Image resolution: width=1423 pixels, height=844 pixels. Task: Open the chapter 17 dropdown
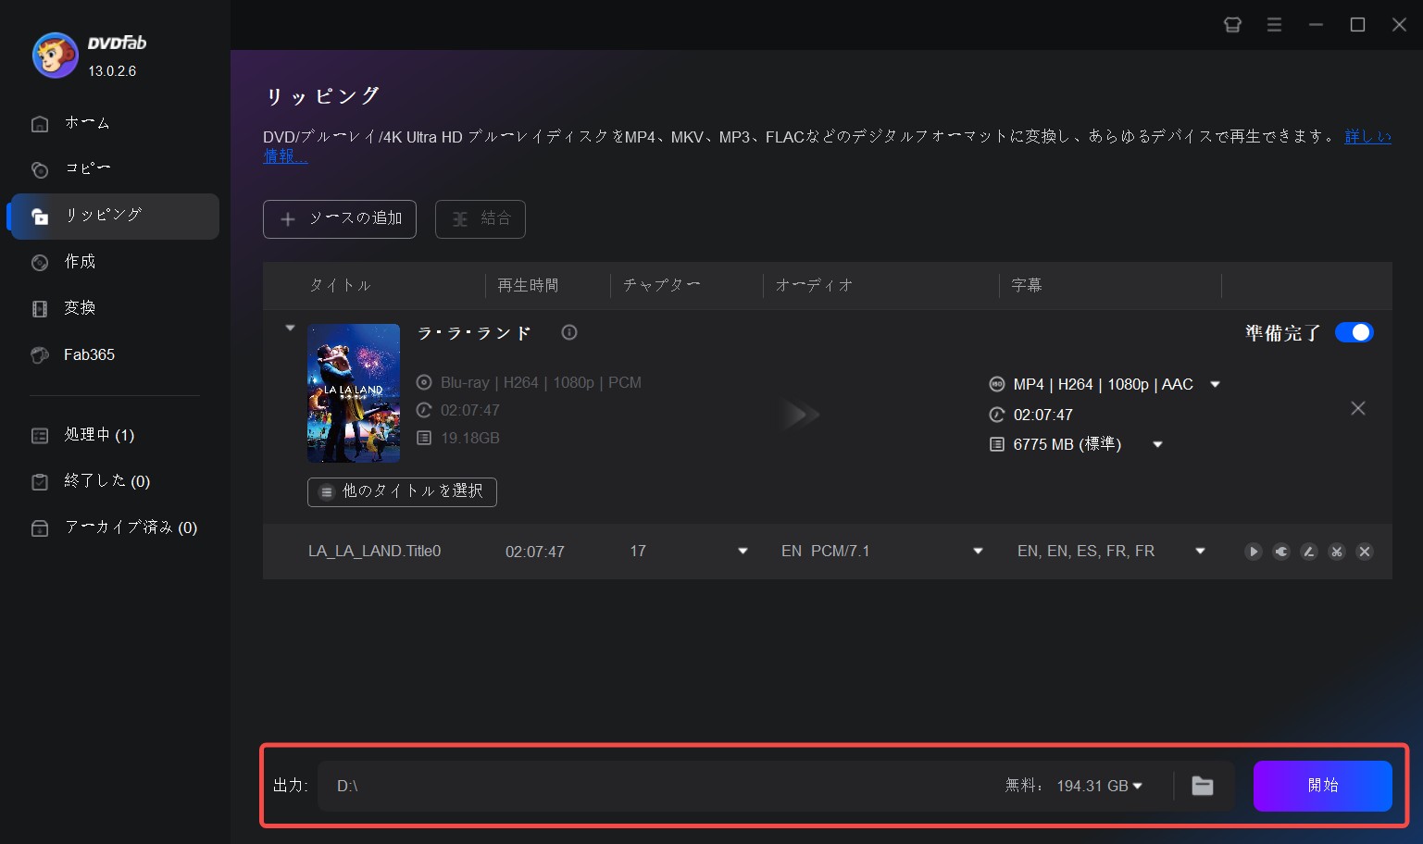pyautogui.click(x=743, y=552)
